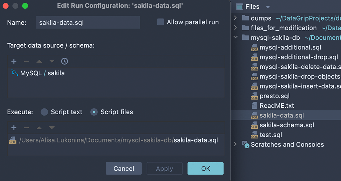Move target data source up arrow

(x=39, y=61)
